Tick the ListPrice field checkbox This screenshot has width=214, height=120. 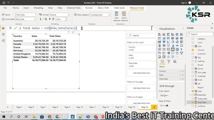[193, 61]
